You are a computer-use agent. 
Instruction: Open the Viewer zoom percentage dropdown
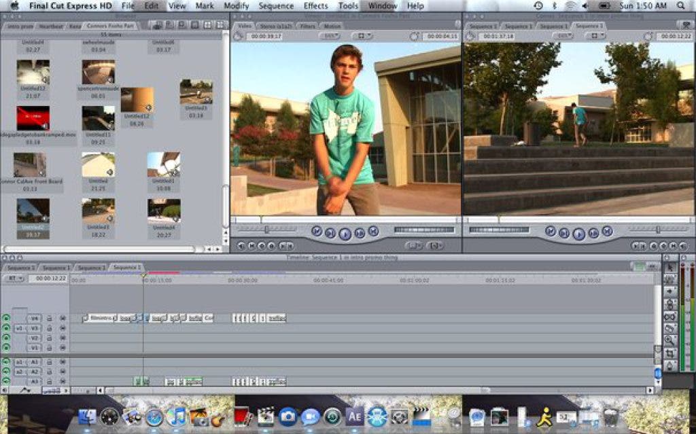329,36
